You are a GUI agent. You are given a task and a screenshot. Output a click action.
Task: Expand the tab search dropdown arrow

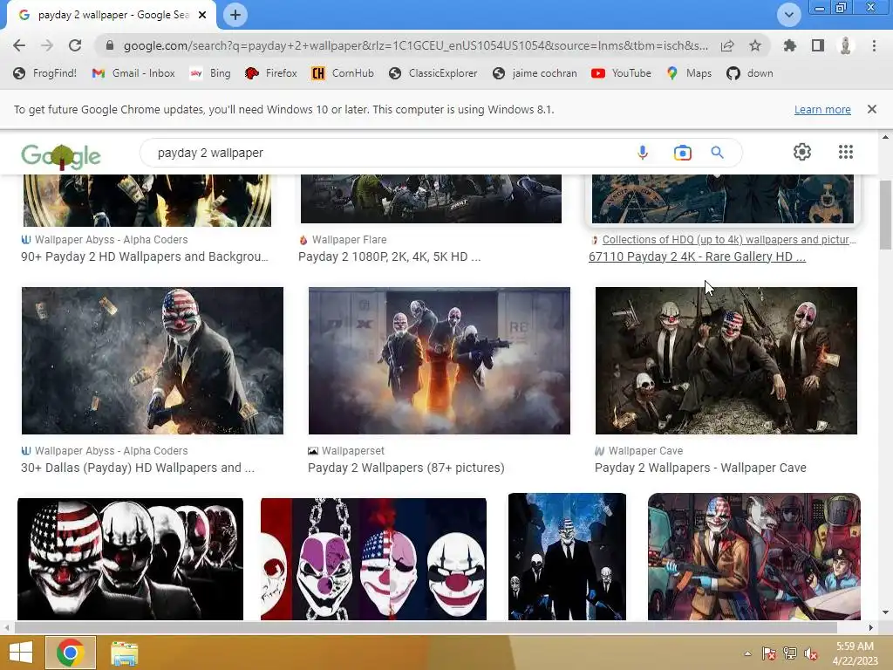click(788, 15)
